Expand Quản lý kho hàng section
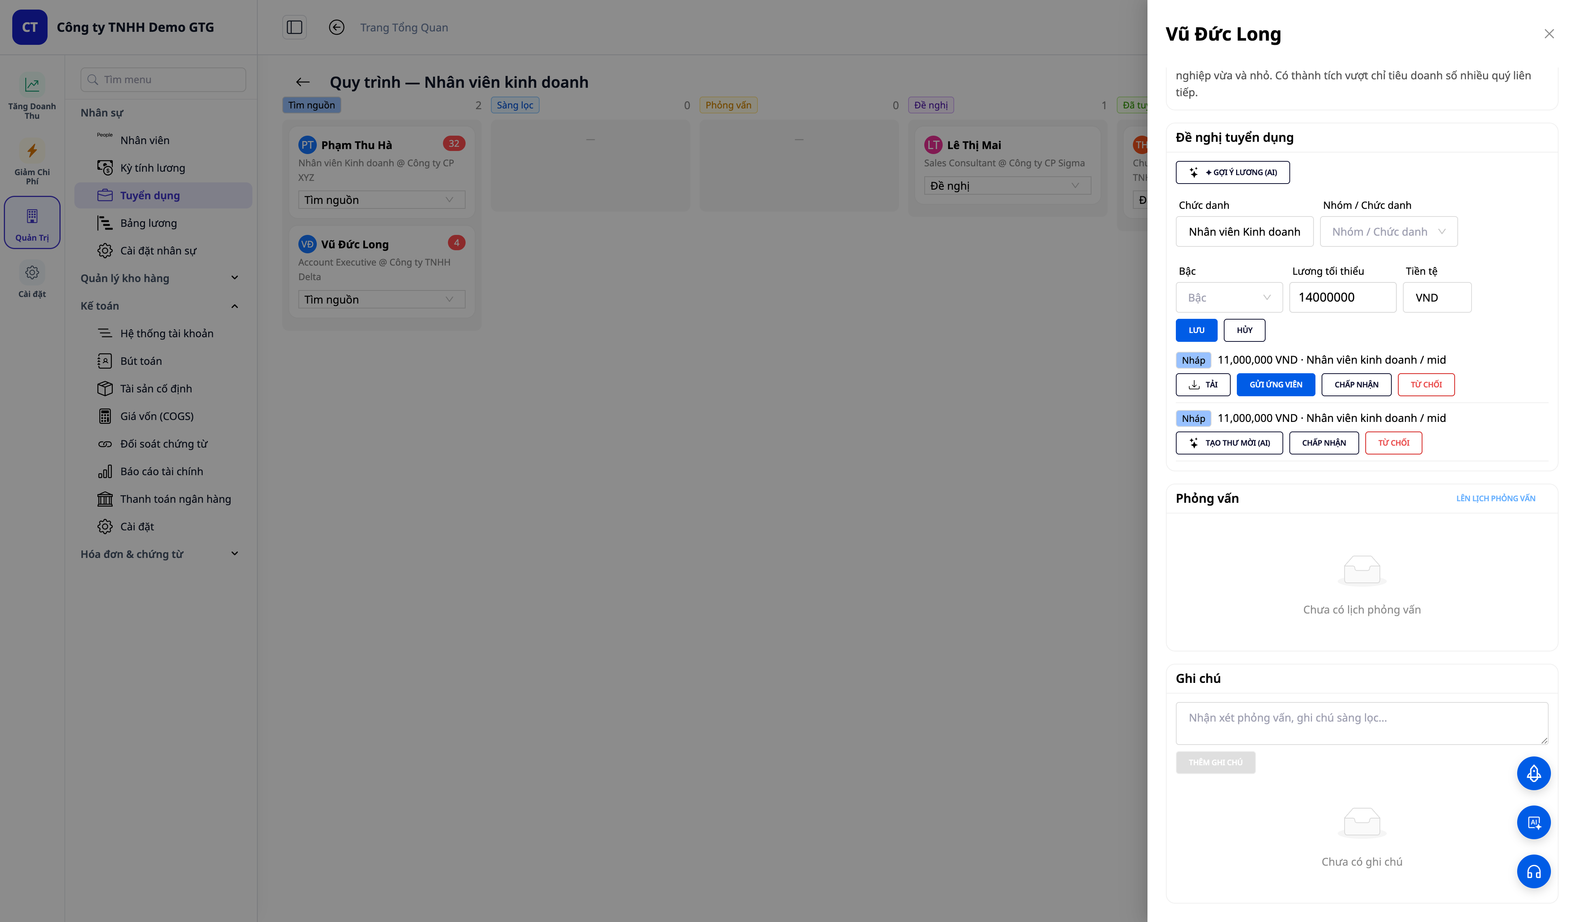 (x=160, y=278)
